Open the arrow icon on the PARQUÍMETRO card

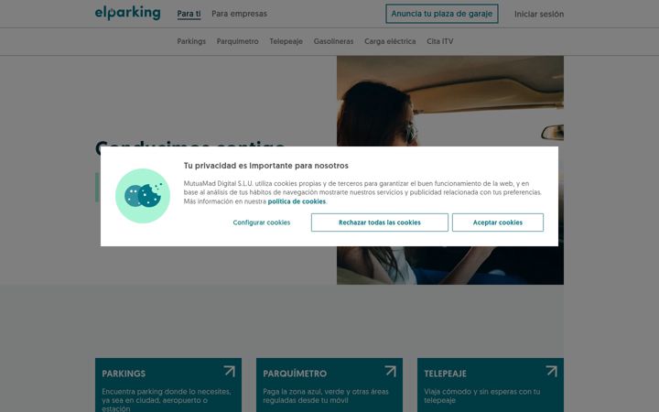[391, 371]
